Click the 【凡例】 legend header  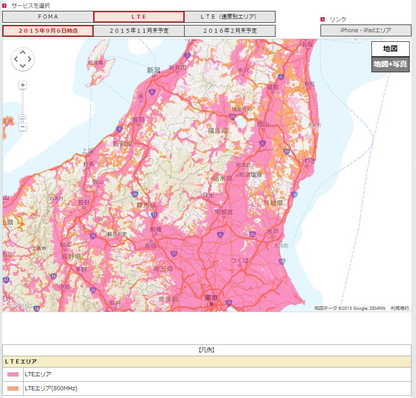(207, 350)
